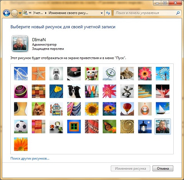Image resolution: width=184 pixels, height=180 pixels.
Task: Select the roller coaster account picture
Action: [21, 73]
